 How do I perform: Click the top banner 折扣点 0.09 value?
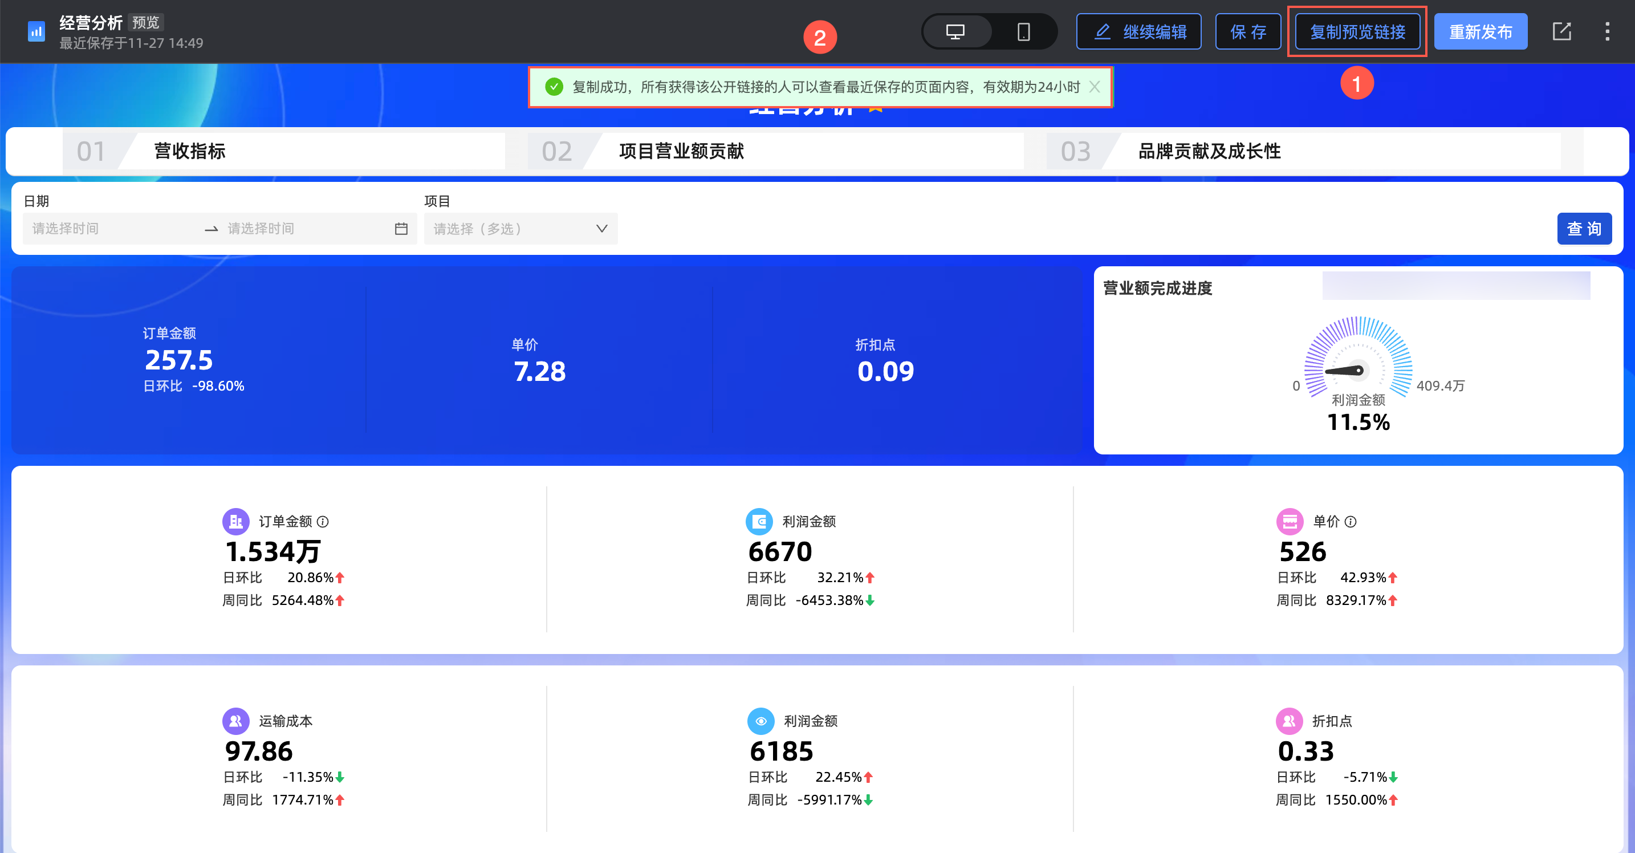885,371
